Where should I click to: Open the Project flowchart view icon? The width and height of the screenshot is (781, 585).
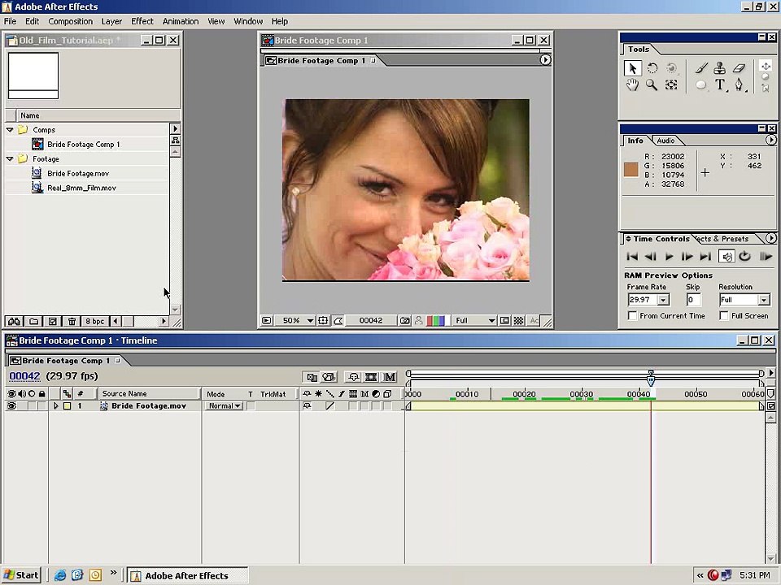click(175, 141)
